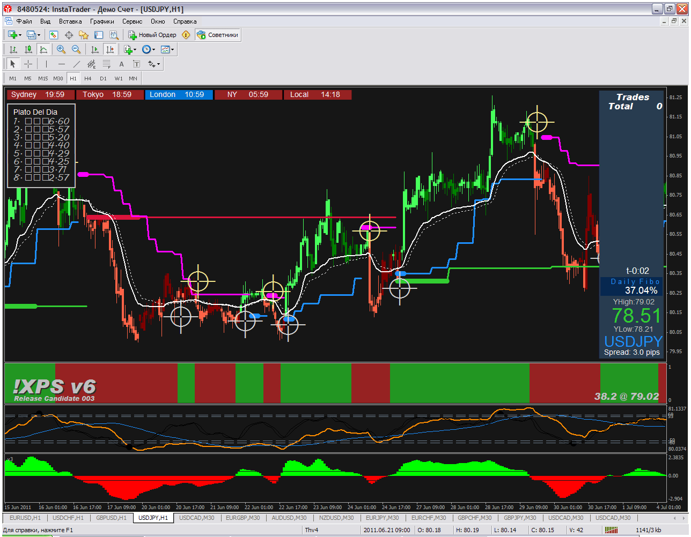This screenshot has width=691, height=537.
Task: Choose the horizontal line drawing tool
Action: click(x=61, y=64)
